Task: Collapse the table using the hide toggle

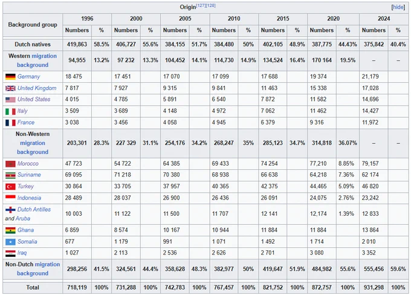Action: (x=398, y=7)
